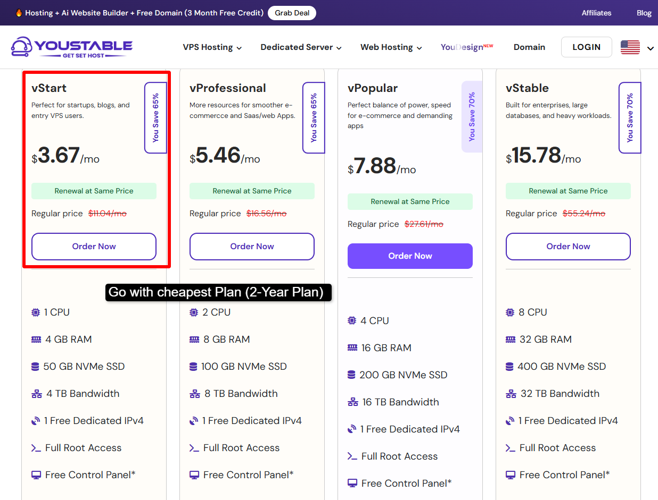Click the terminal icon in the vStart plan
This screenshot has height=500, width=658.
coord(36,448)
